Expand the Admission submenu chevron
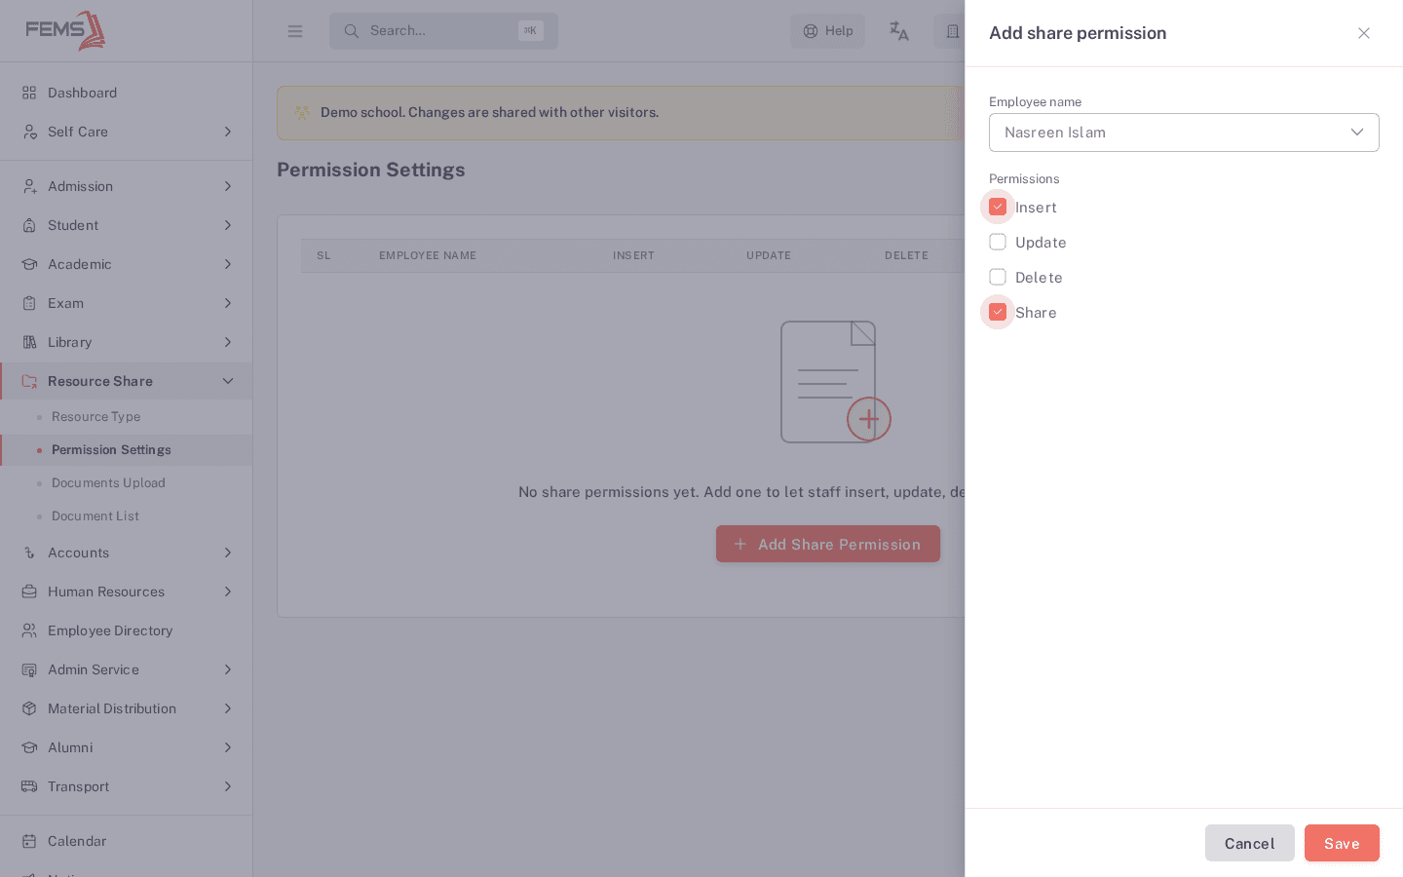1403x877 pixels. coord(228,186)
